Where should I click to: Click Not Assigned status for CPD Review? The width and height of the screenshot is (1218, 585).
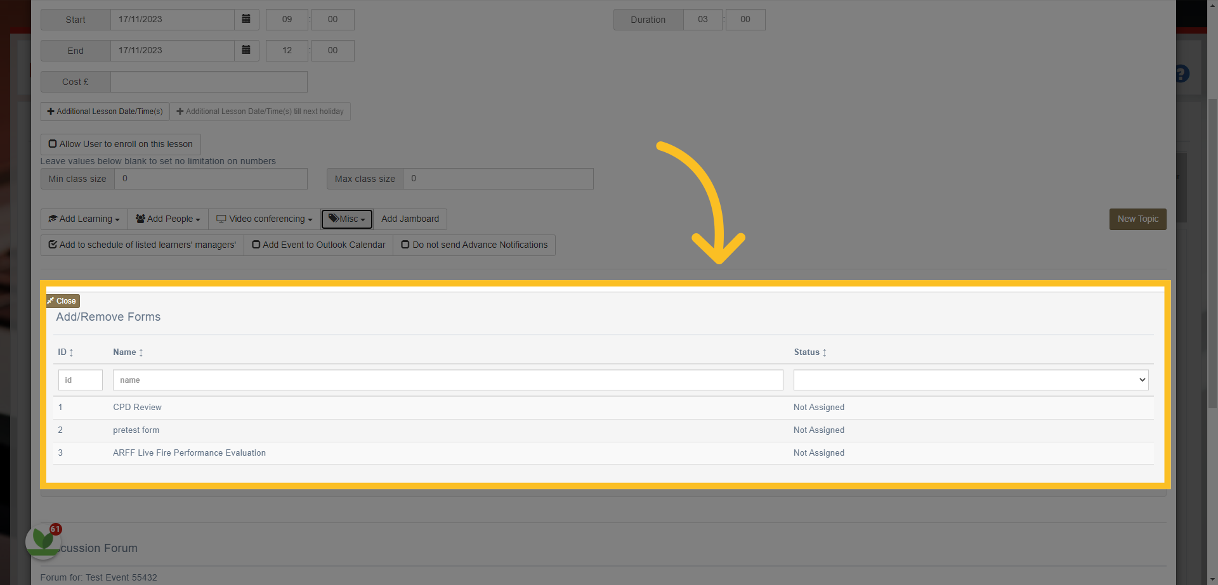[x=819, y=408]
